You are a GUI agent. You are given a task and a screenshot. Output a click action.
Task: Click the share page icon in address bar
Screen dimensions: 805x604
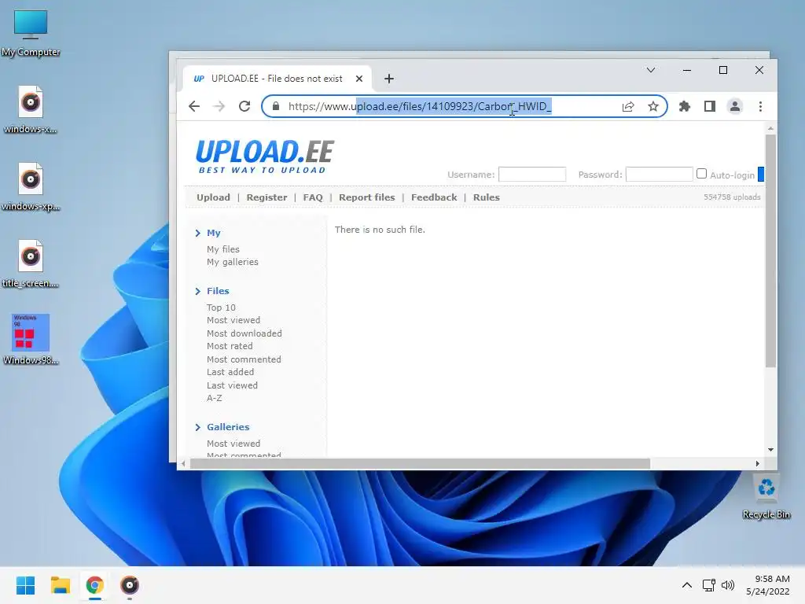[x=628, y=106]
